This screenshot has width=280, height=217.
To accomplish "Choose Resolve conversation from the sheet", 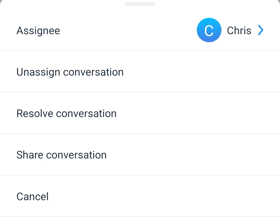I will pyautogui.click(x=66, y=113).
